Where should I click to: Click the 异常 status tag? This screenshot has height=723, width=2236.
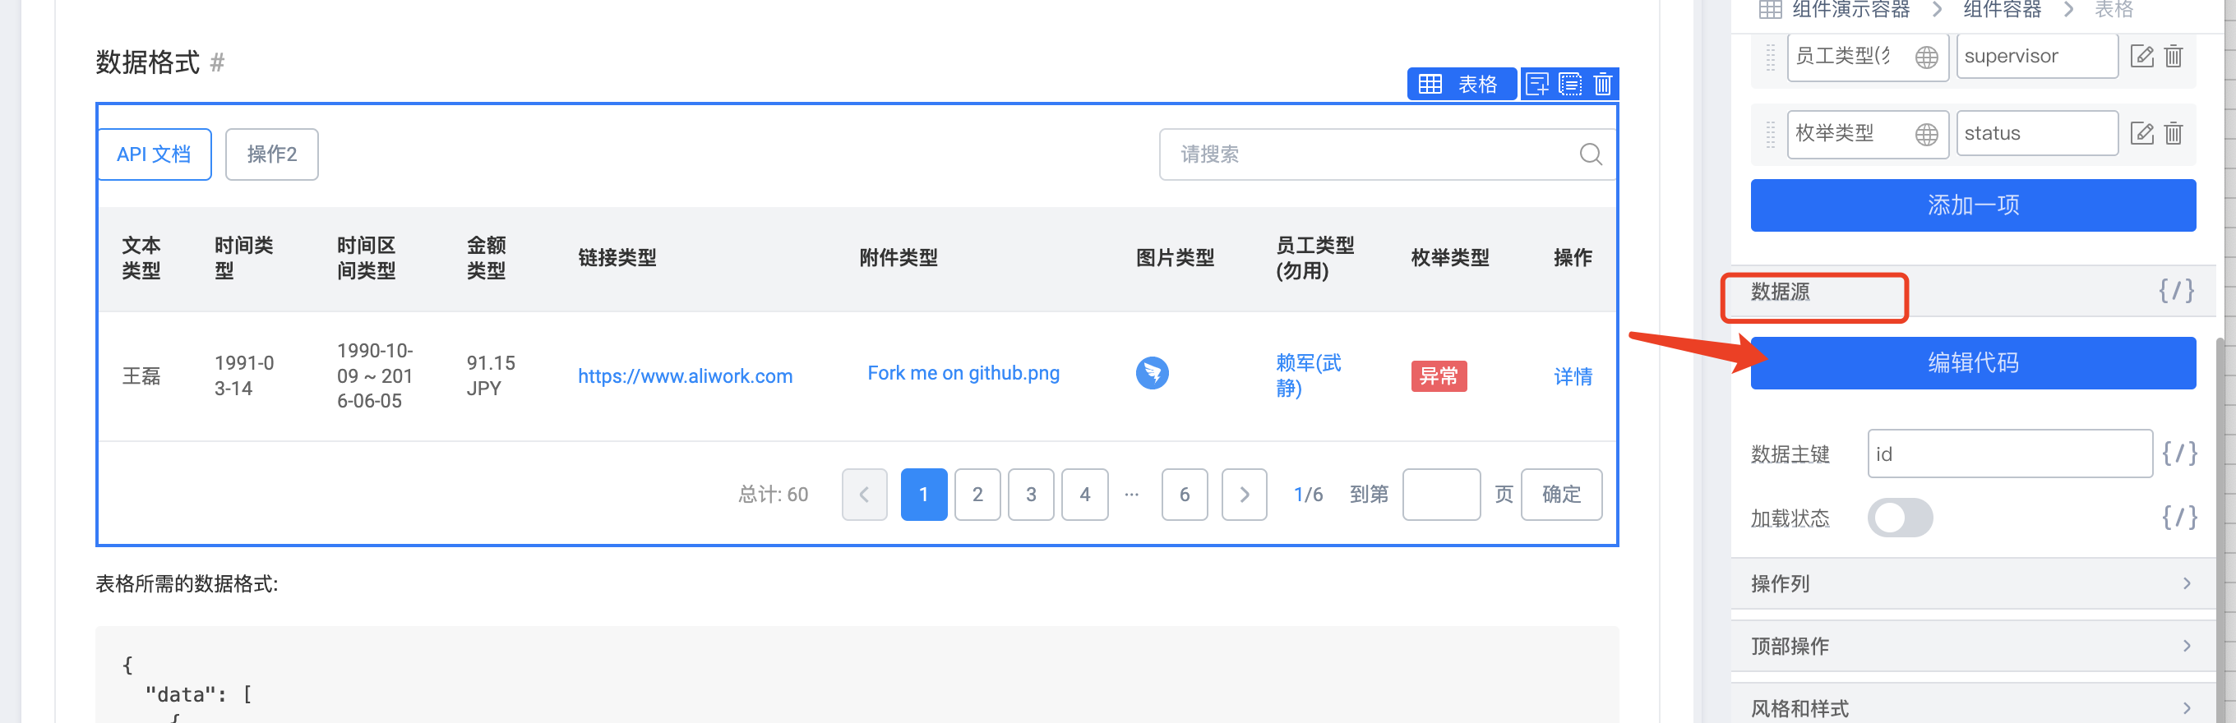tap(1439, 375)
